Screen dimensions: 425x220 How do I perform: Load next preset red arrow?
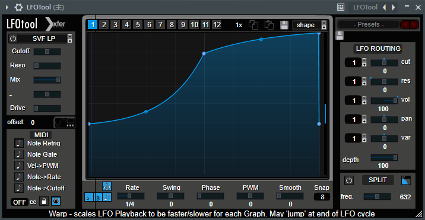[x=414, y=25]
